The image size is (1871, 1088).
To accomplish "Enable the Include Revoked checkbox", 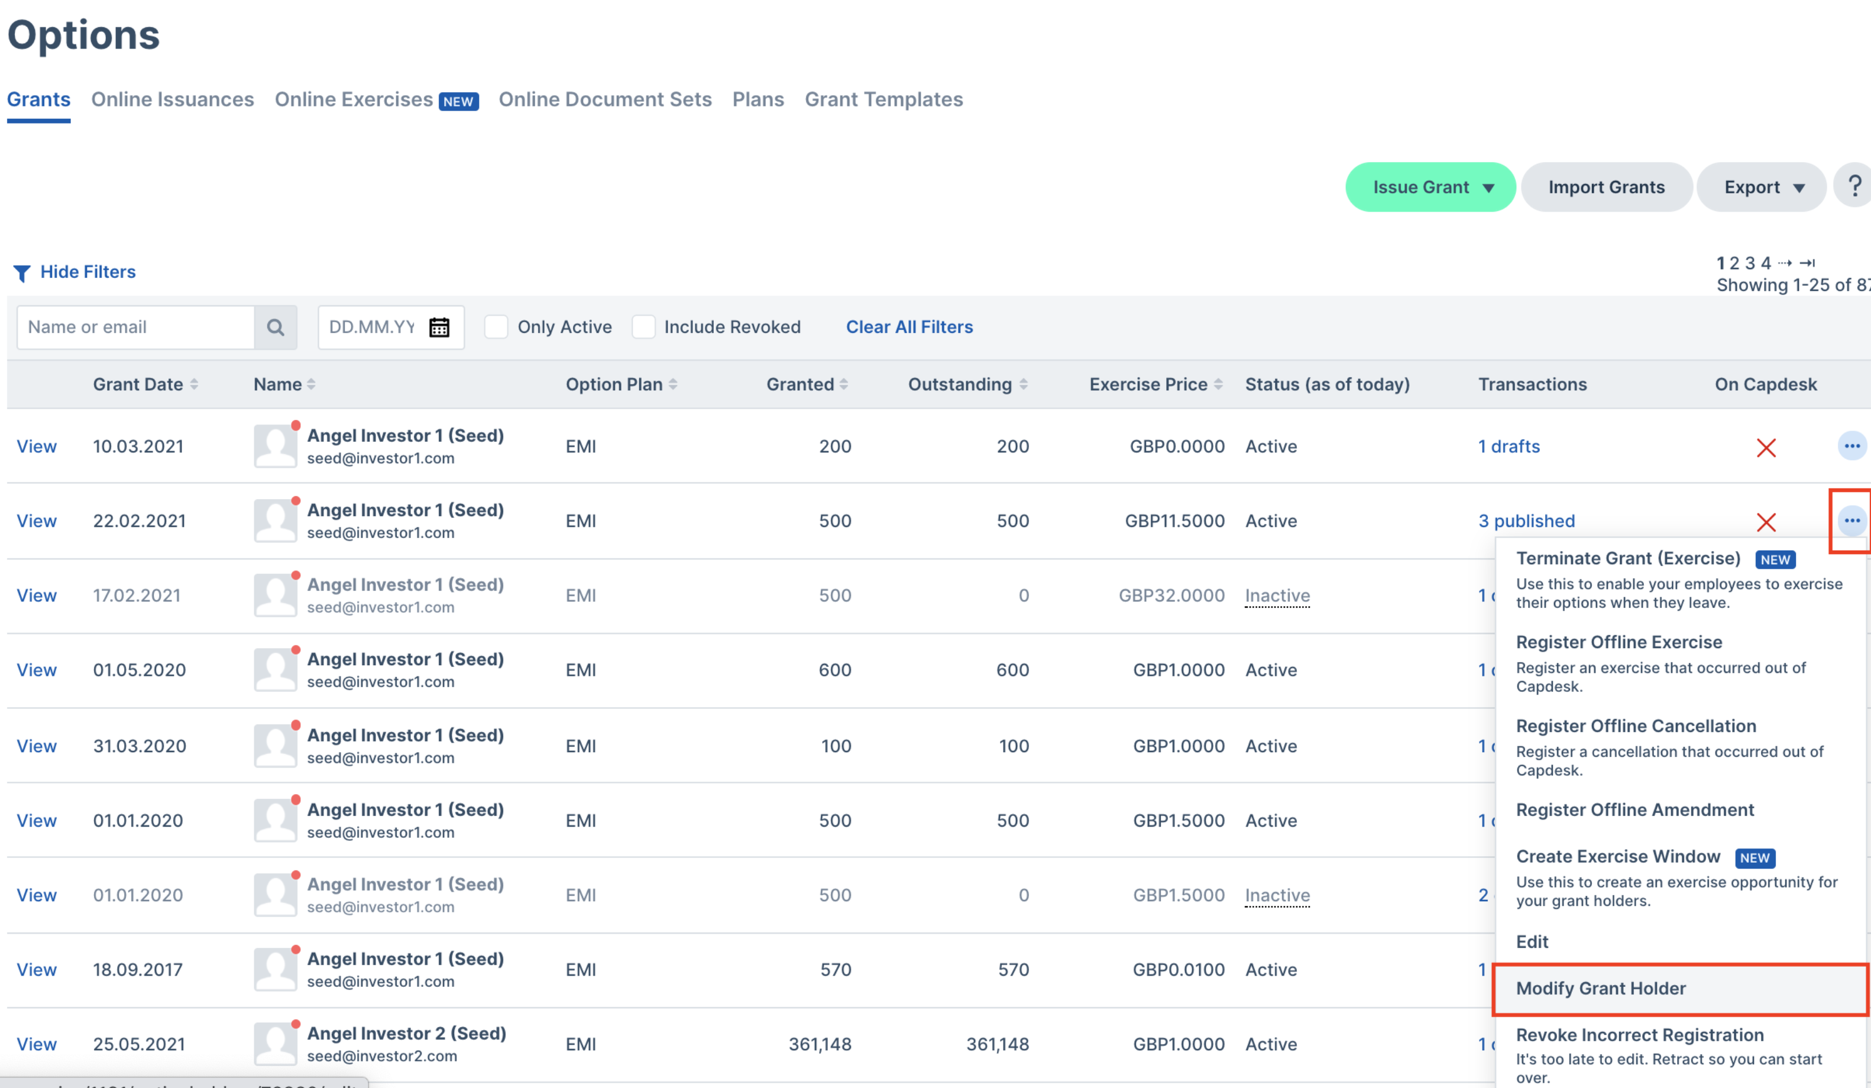I will pos(644,327).
